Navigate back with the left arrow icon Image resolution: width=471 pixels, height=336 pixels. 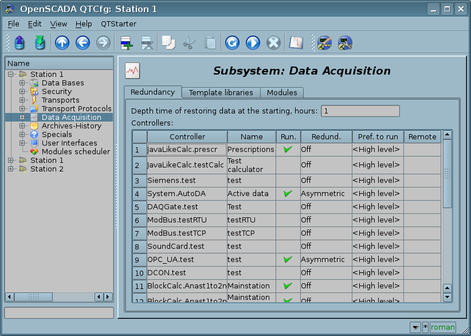pyautogui.click(x=83, y=42)
